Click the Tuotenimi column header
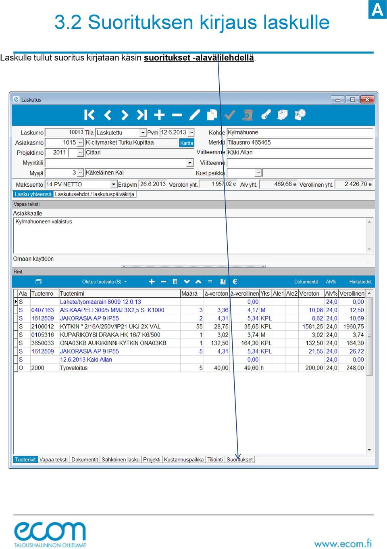This screenshot has width=387, height=549. 119,294
